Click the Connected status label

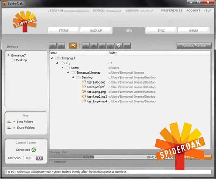coord(23,150)
